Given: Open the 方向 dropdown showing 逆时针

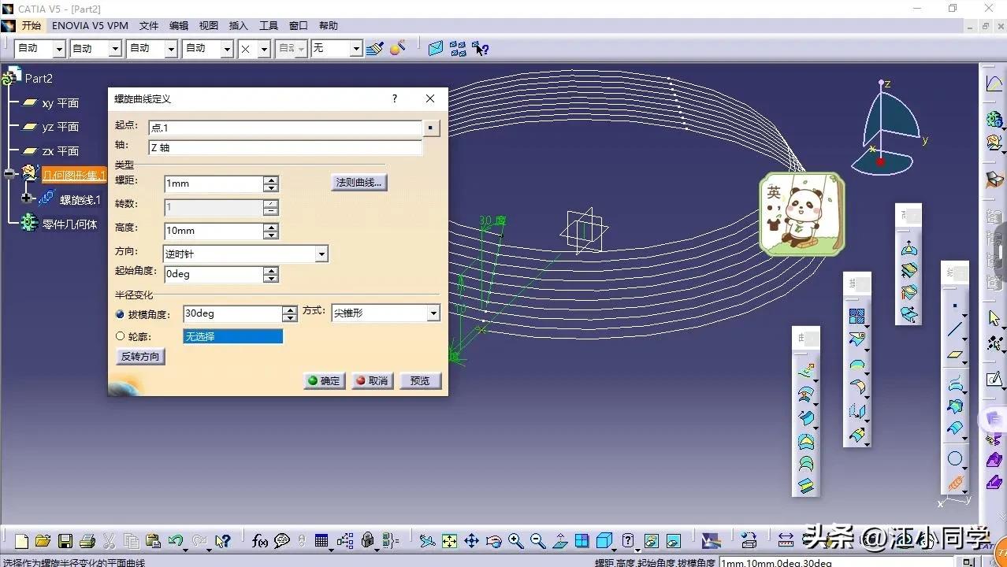Looking at the screenshot, I should 321,254.
